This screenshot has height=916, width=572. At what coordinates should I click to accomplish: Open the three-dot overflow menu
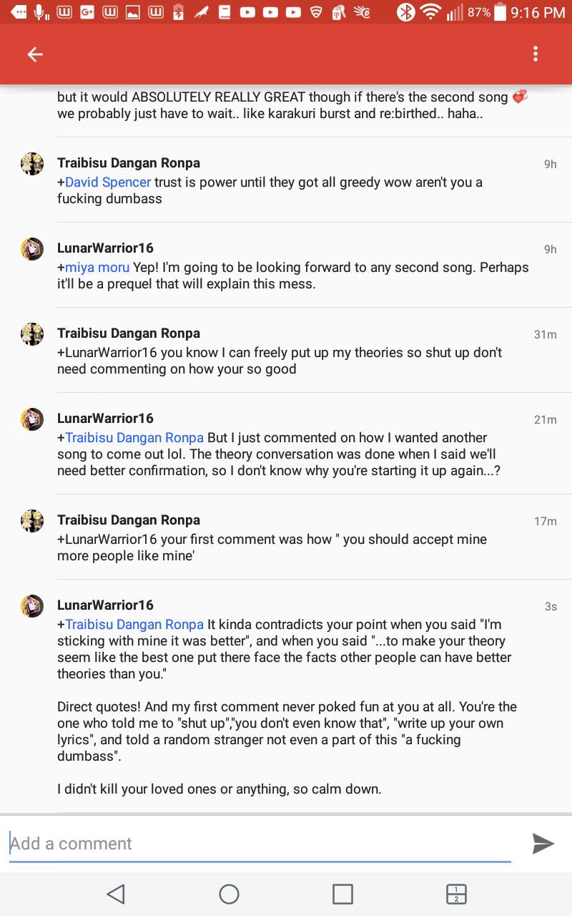click(536, 54)
